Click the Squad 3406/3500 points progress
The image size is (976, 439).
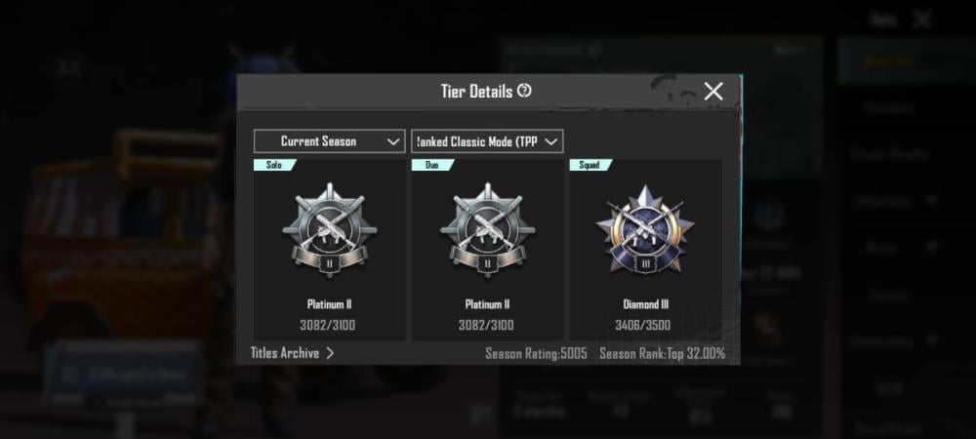point(643,325)
